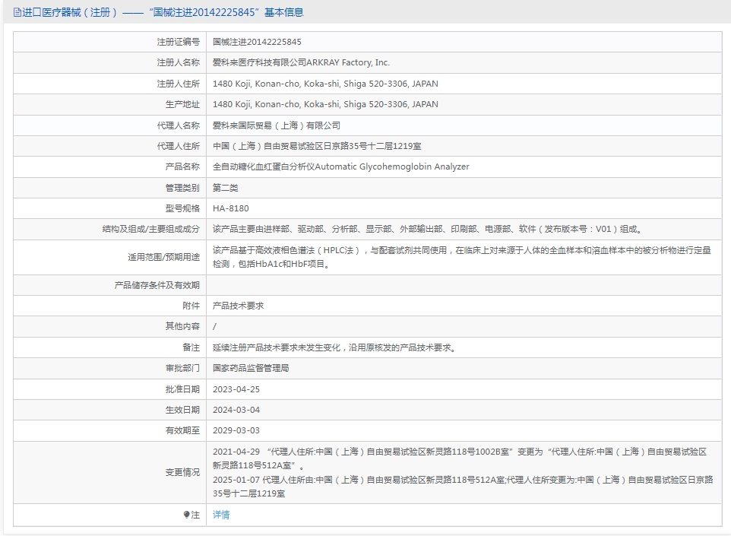Select the registration number value 国械注进20142225845

(x=257, y=42)
